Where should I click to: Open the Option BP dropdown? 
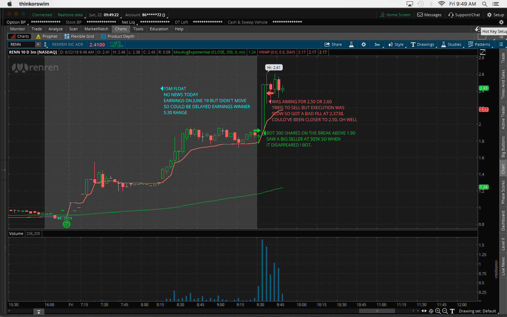17,22
